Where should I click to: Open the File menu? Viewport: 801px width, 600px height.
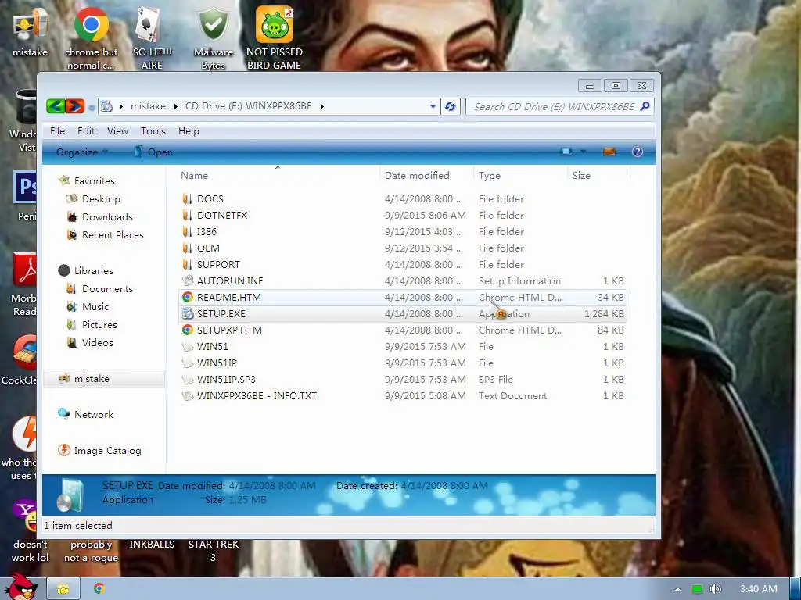(x=57, y=131)
